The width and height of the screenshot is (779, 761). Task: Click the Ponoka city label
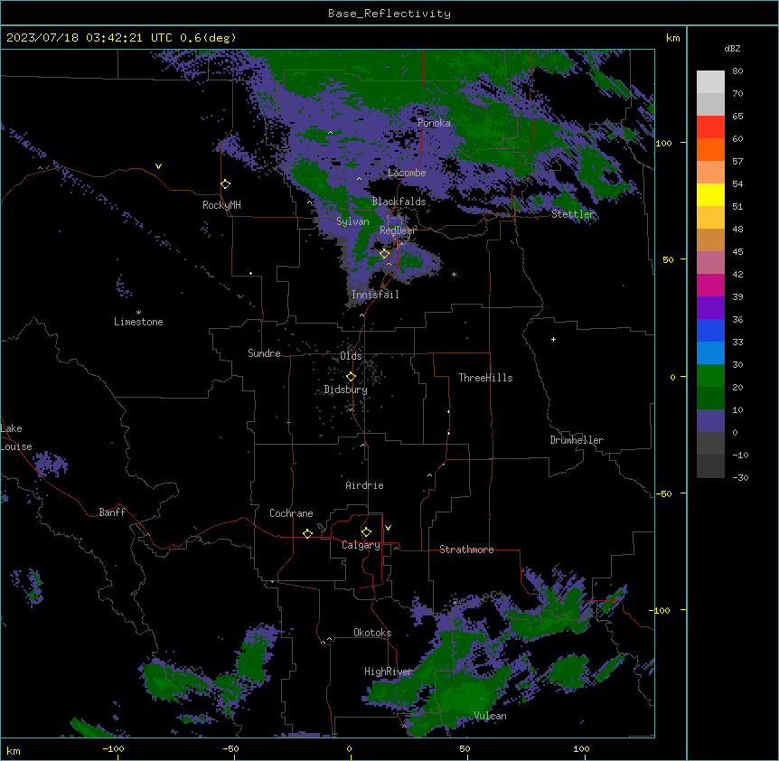click(434, 123)
